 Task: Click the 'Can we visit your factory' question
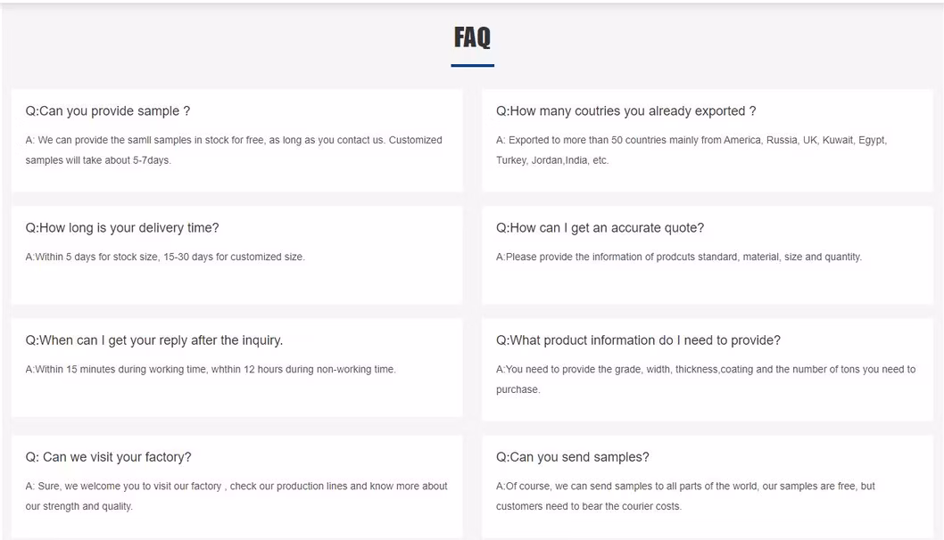point(108,457)
